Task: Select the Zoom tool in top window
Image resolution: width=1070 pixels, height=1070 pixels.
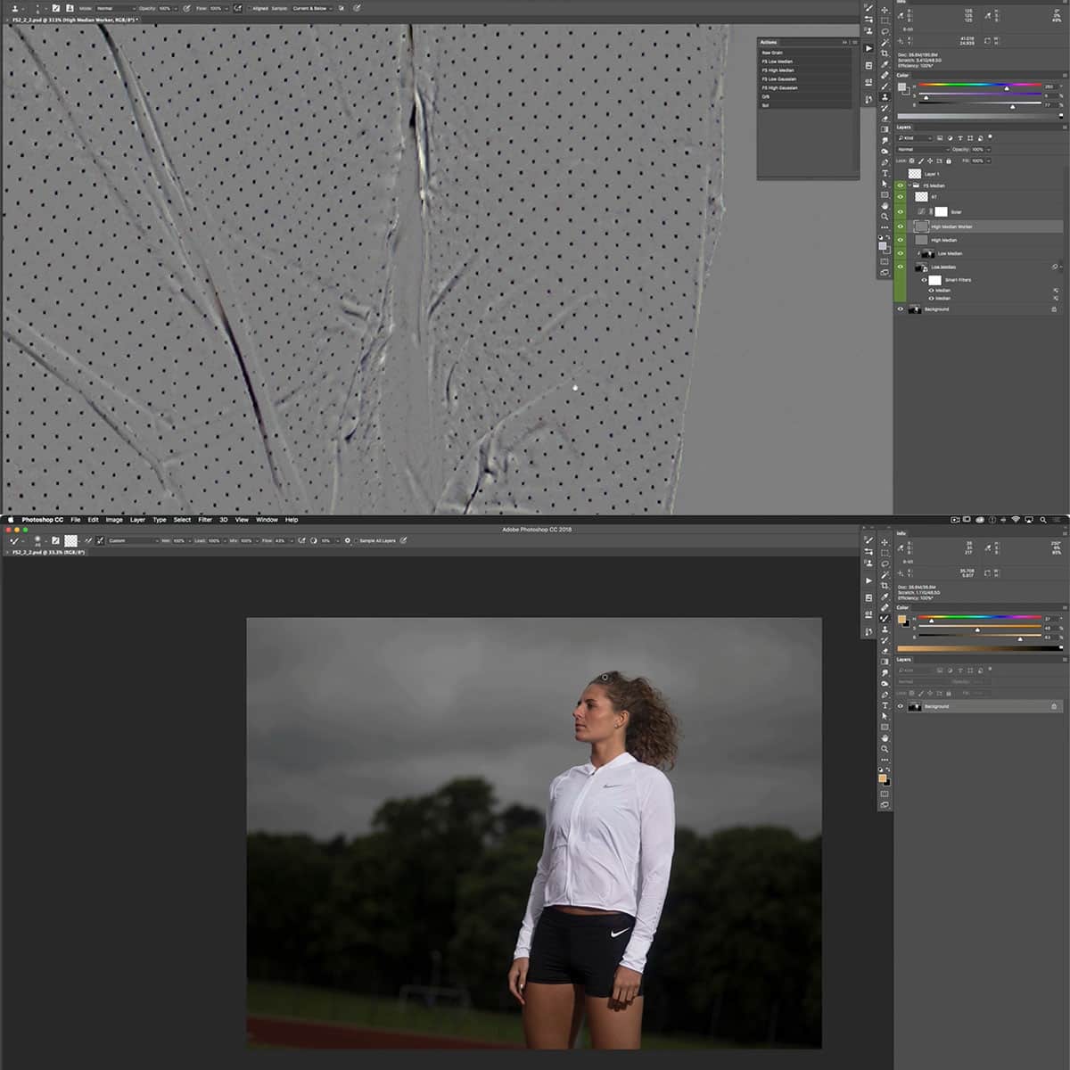Action: click(885, 216)
